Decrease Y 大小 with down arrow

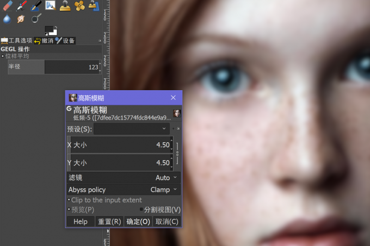[x=171, y=167]
